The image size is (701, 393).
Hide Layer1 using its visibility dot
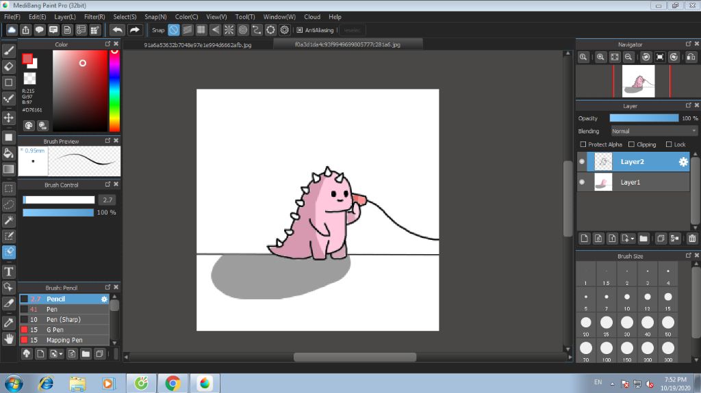582,182
